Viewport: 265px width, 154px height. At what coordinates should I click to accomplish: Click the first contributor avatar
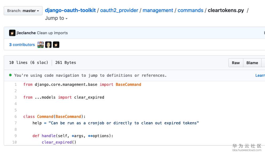pos(41,45)
